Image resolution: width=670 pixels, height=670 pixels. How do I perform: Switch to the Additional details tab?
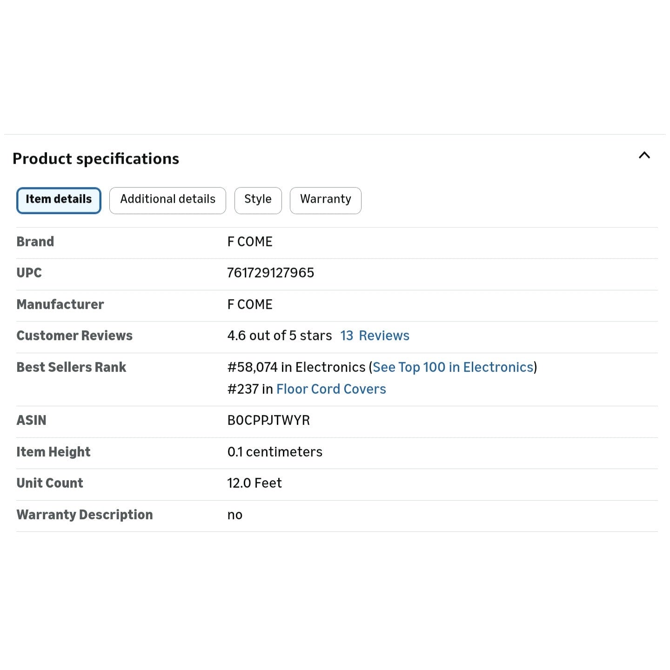point(167,201)
